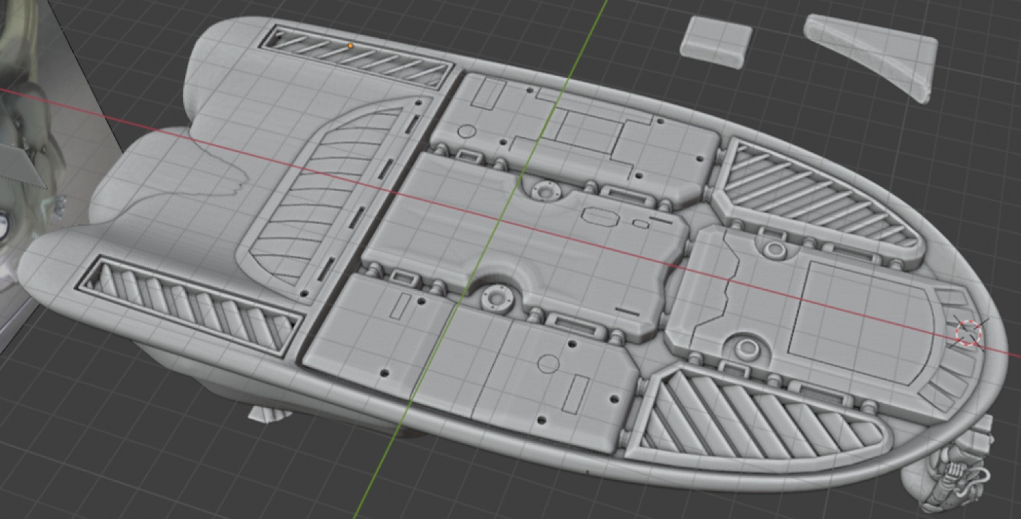Select the small support piece beneath the hull

point(268,415)
